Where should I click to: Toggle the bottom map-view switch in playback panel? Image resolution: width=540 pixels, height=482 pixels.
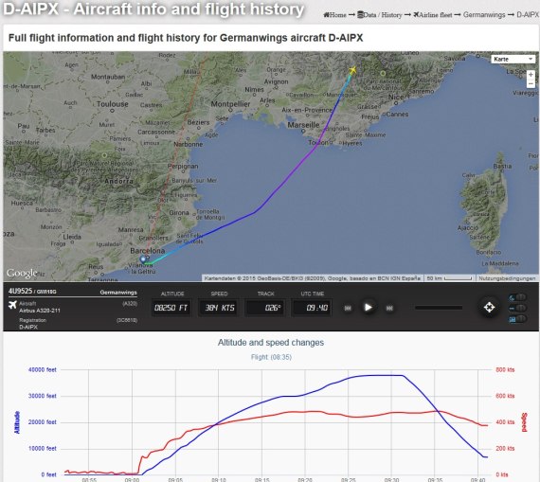[x=518, y=319]
